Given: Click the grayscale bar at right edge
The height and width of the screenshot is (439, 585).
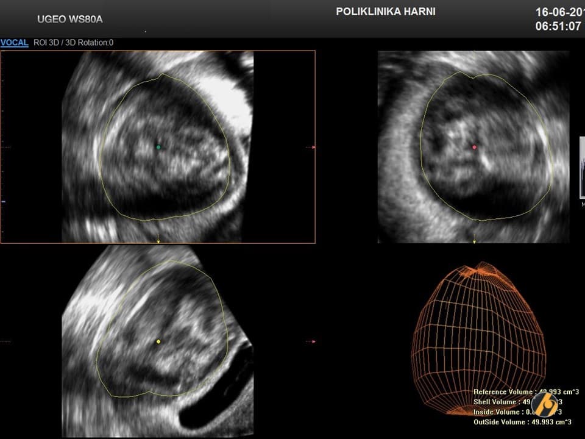Looking at the screenshot, I should [x=581, y=168].
